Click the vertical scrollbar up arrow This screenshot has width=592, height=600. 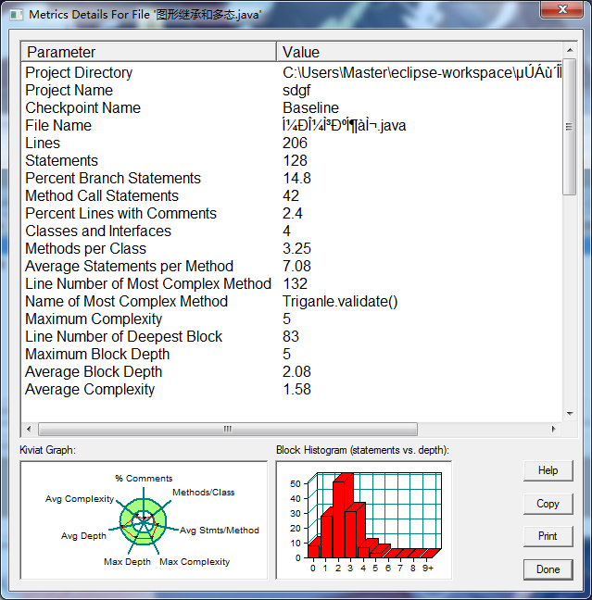tap(570, 50)
